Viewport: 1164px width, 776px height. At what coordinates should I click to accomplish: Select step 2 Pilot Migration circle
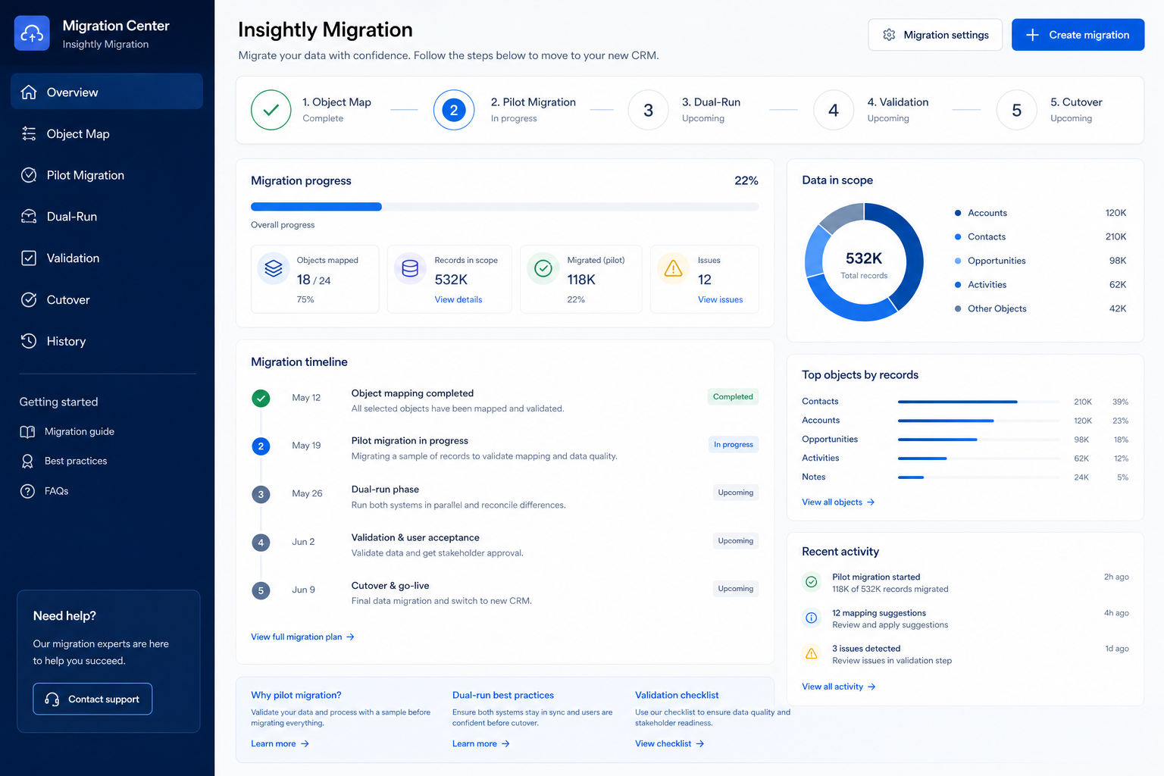click(454, 110)
